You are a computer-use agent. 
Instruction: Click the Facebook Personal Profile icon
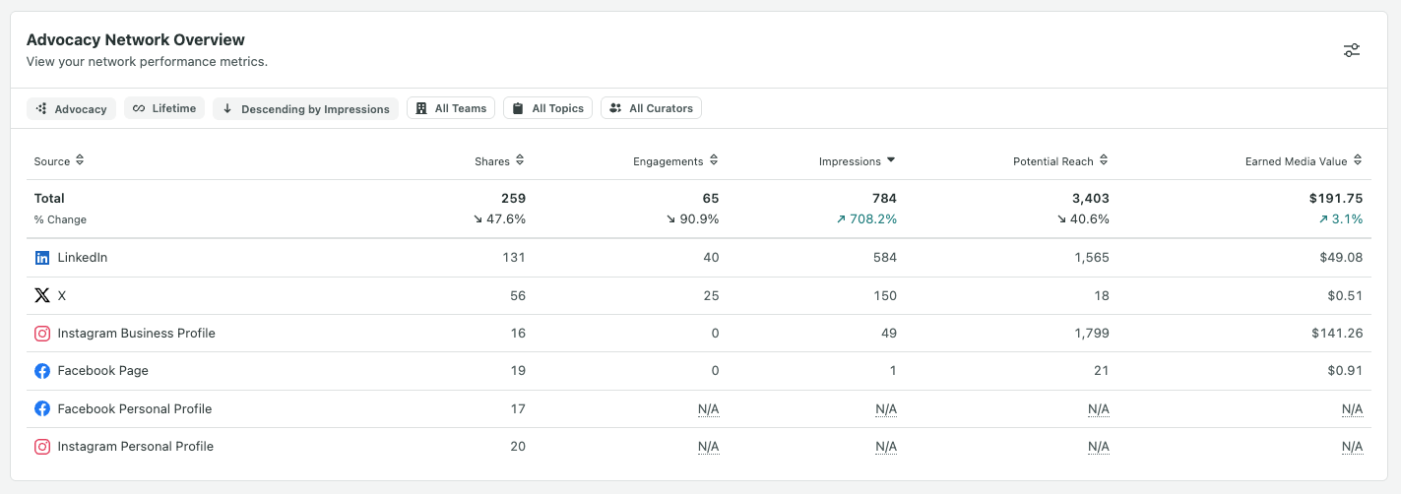42,408
